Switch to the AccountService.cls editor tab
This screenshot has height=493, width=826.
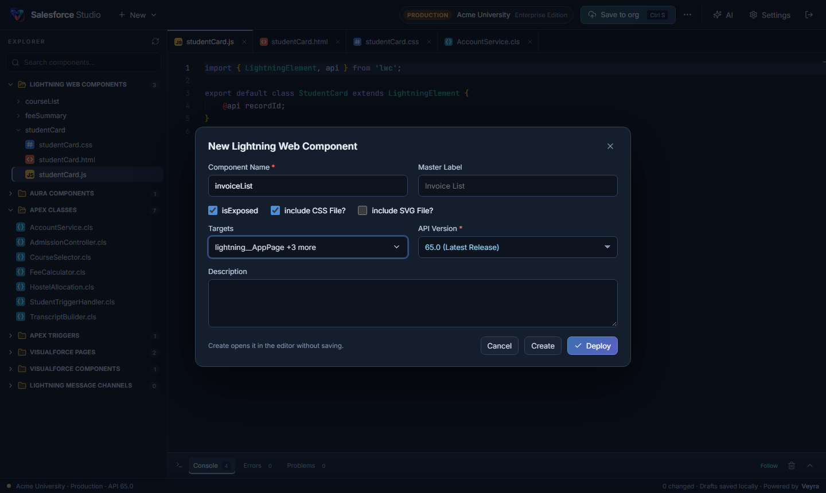[x=488, y=42]
